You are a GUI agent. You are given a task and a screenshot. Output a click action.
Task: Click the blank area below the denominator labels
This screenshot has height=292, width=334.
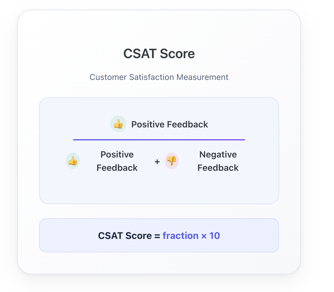pos(159,189)
